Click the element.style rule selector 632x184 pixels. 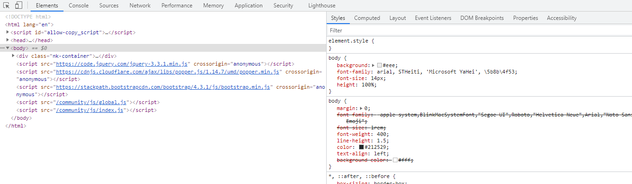348,41
